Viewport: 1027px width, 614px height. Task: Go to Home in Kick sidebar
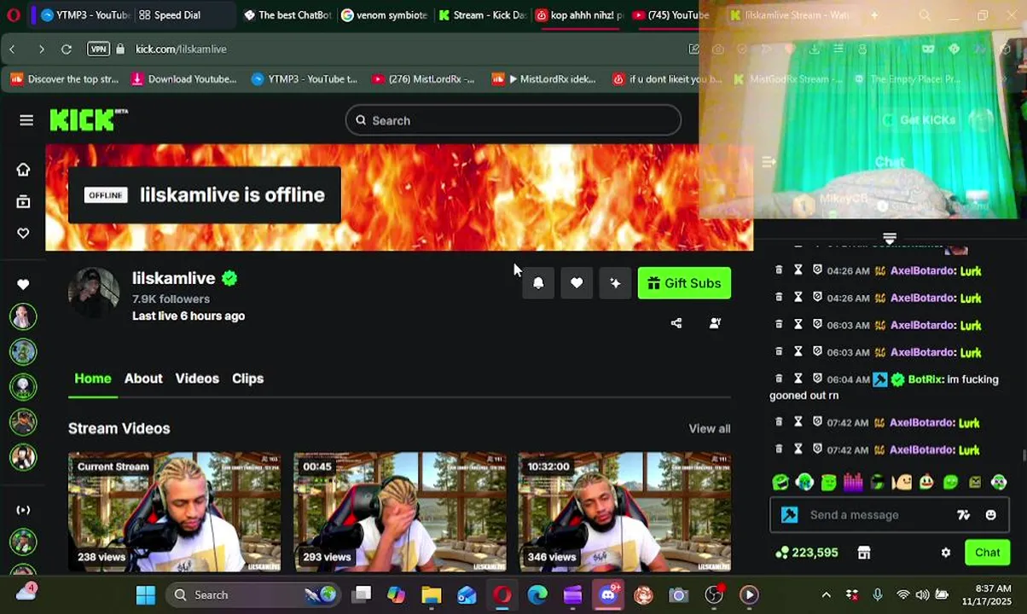[23, 169]
